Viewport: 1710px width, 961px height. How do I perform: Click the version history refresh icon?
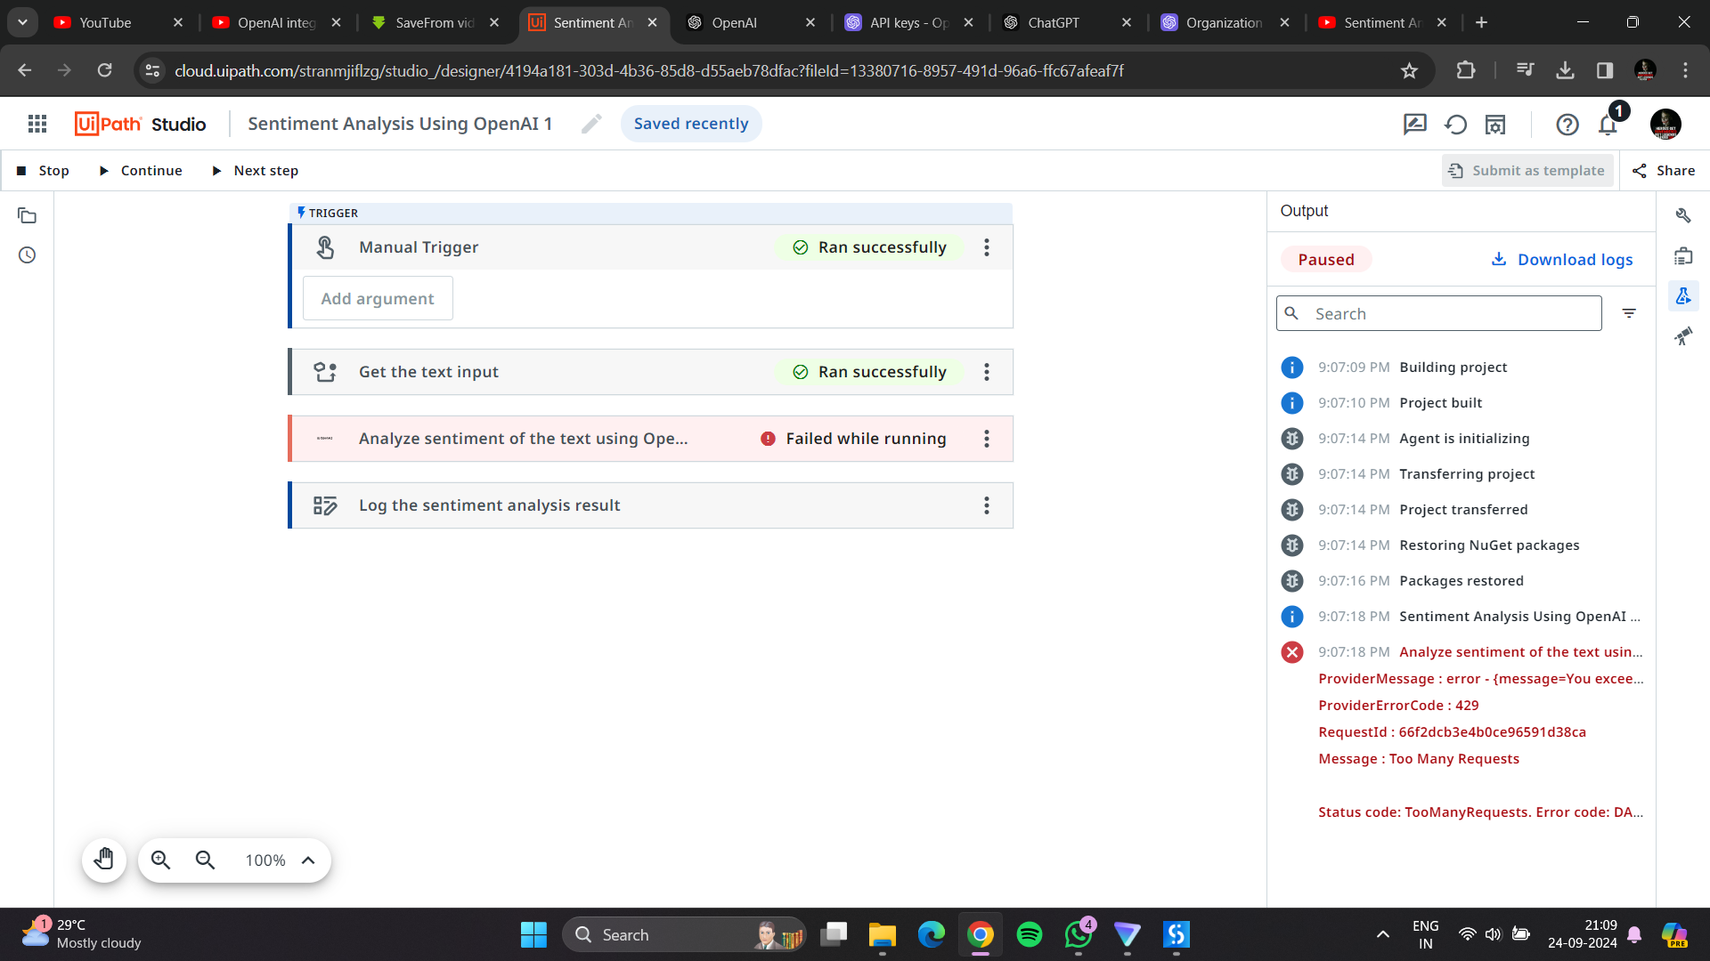[1455, 125]
